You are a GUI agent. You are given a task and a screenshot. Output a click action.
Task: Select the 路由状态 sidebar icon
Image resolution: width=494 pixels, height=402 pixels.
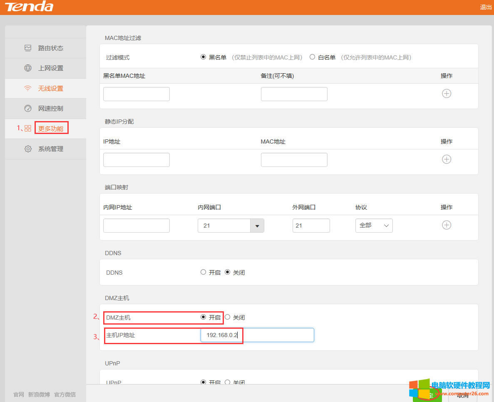pyautogui.click(x=28, y=48)
